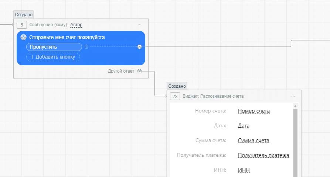Delete the Пропустить button with trash icon
Screen dimensions: 330x177
click(x=86, y=47)
